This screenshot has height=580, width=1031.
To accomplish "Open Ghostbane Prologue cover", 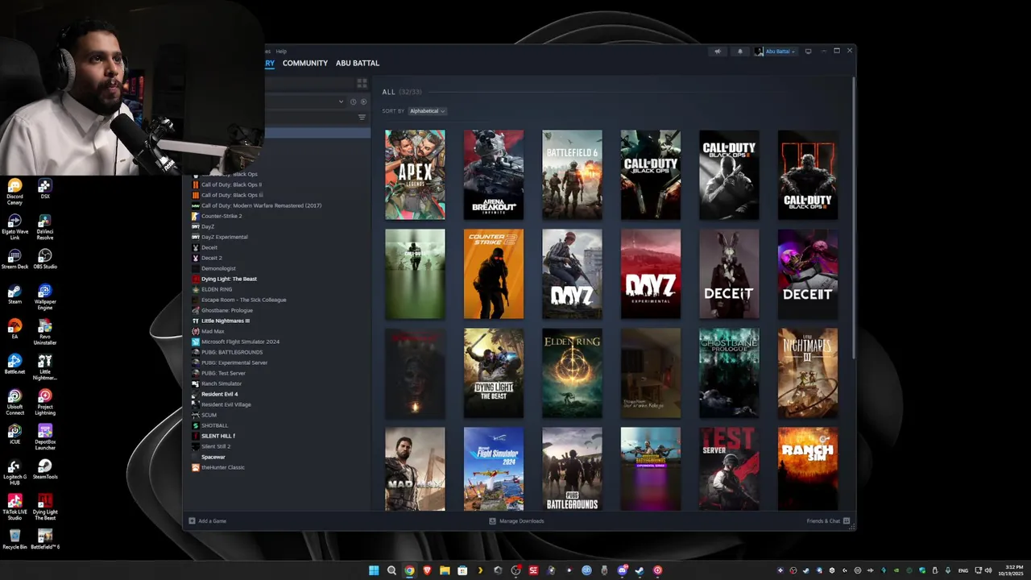I will pos(729,373).
